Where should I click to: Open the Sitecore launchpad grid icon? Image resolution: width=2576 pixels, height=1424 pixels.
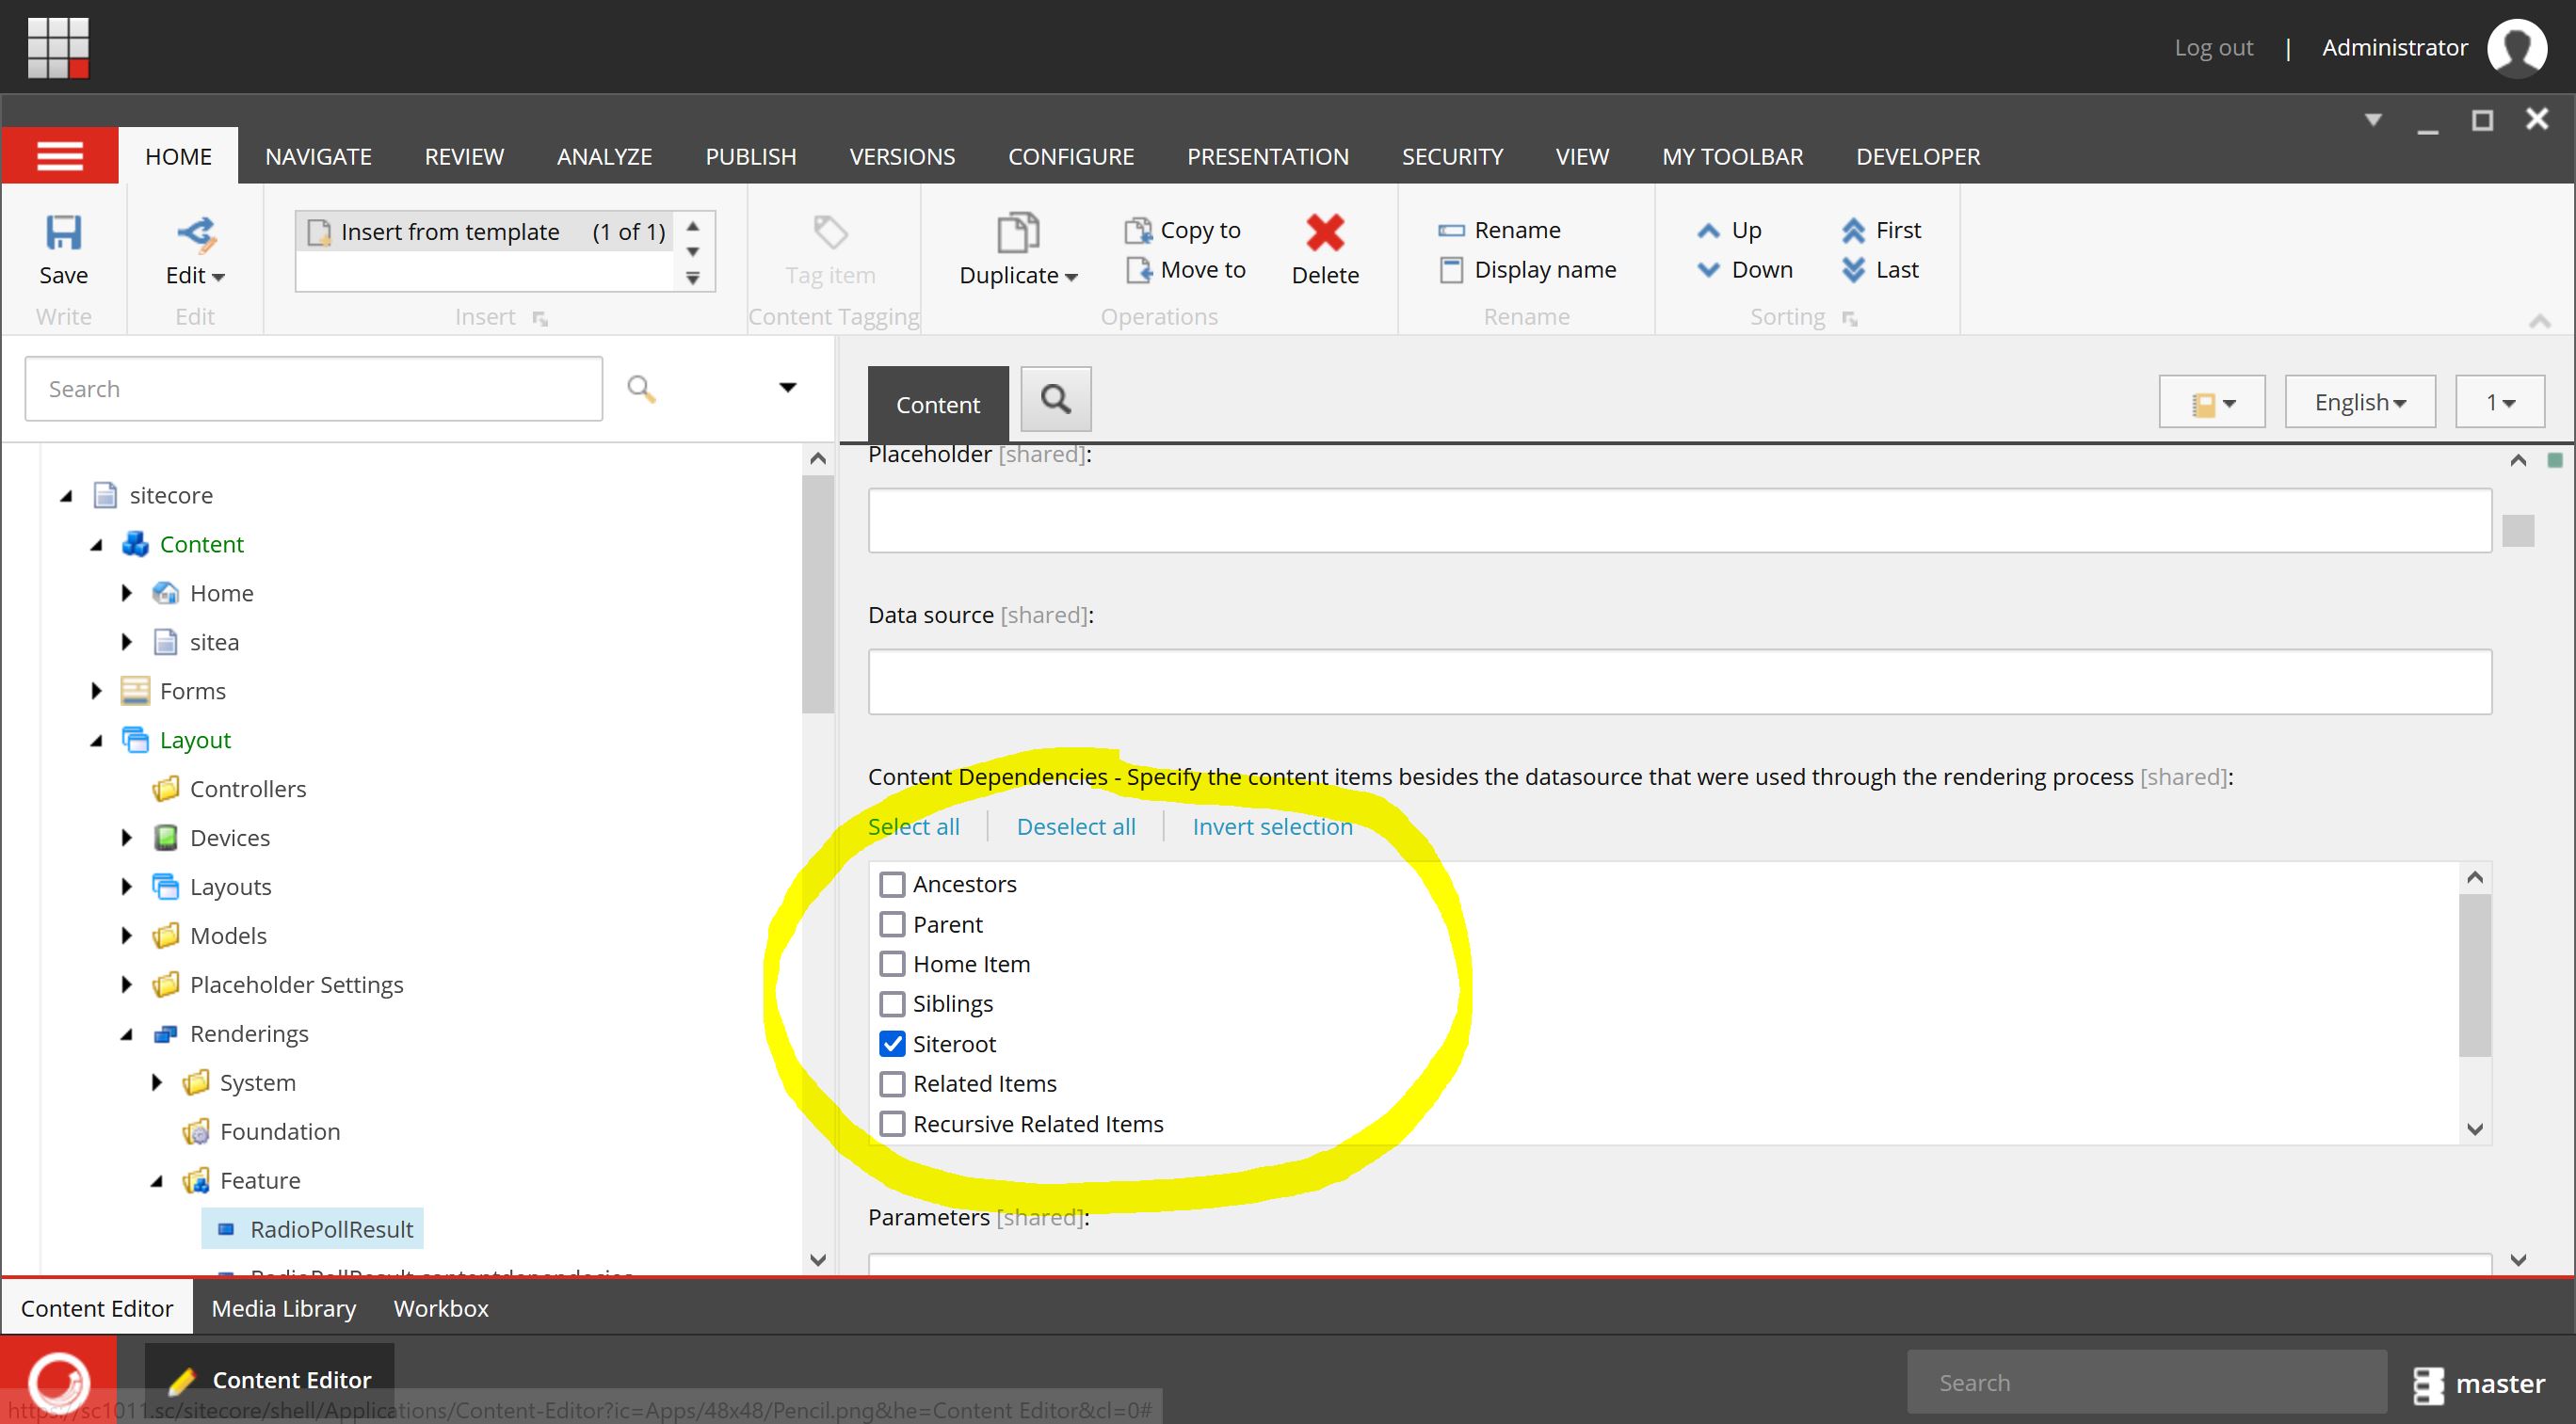tap(58, 47)
